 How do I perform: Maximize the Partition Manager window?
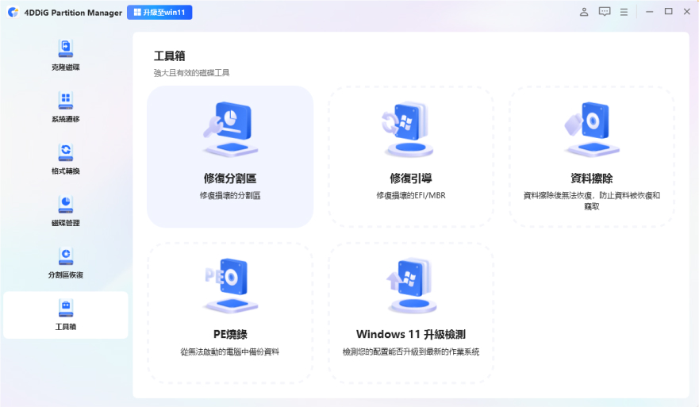point(668,12)
